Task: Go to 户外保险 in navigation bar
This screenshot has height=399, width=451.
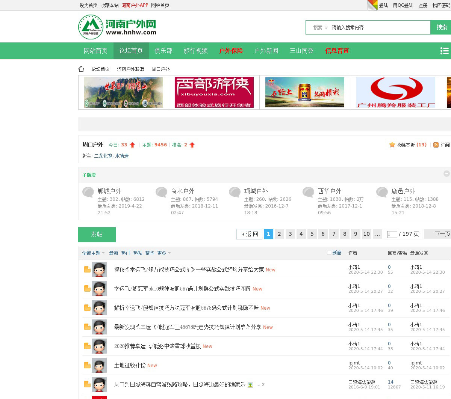Action: (x=231, y=51)
